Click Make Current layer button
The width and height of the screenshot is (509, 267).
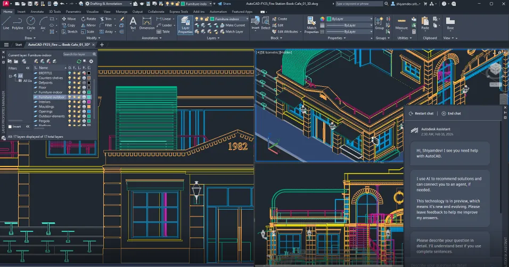(233, 26)
